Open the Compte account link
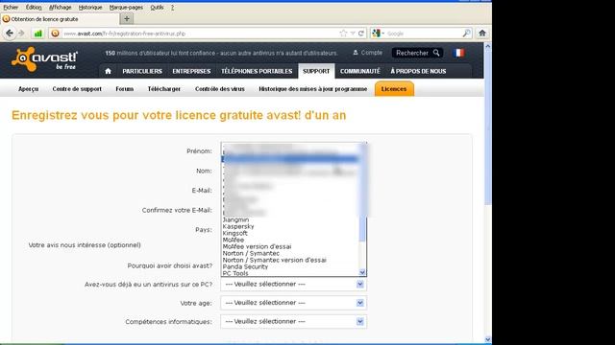615x345 pixels. pos(367,53)
